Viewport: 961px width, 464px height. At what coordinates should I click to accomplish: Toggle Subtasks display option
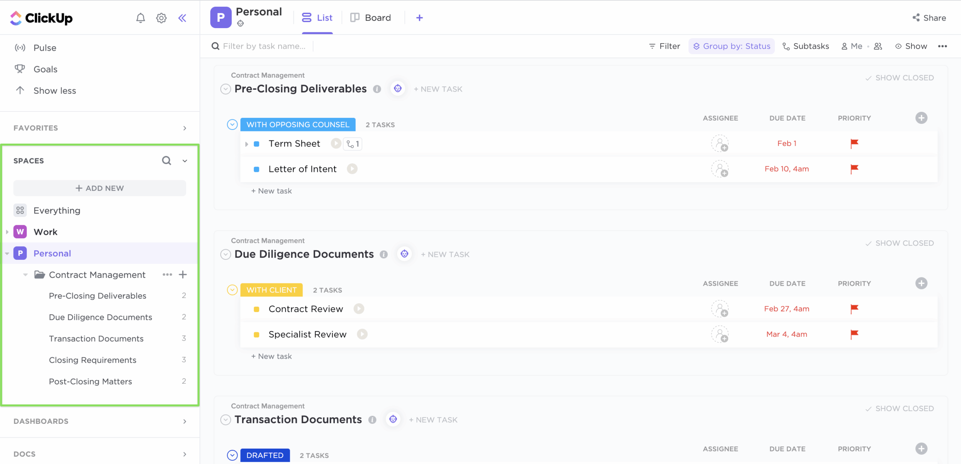806,46
